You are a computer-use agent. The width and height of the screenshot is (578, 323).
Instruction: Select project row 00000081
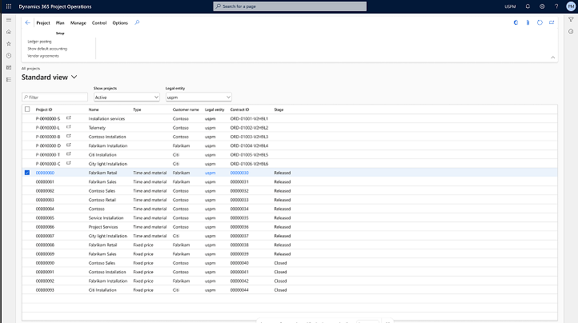tap(289, 182)
